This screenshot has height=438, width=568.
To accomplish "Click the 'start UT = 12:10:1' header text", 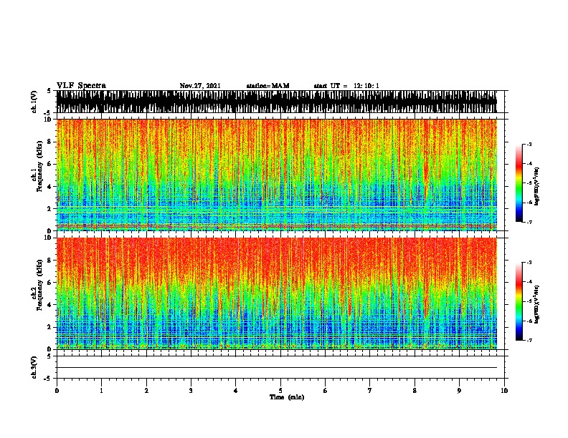I will [x=346, y=86].
